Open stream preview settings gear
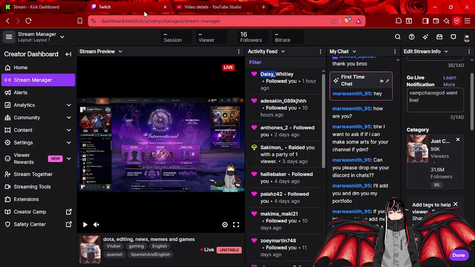The image size is (475, 267). 225,224
